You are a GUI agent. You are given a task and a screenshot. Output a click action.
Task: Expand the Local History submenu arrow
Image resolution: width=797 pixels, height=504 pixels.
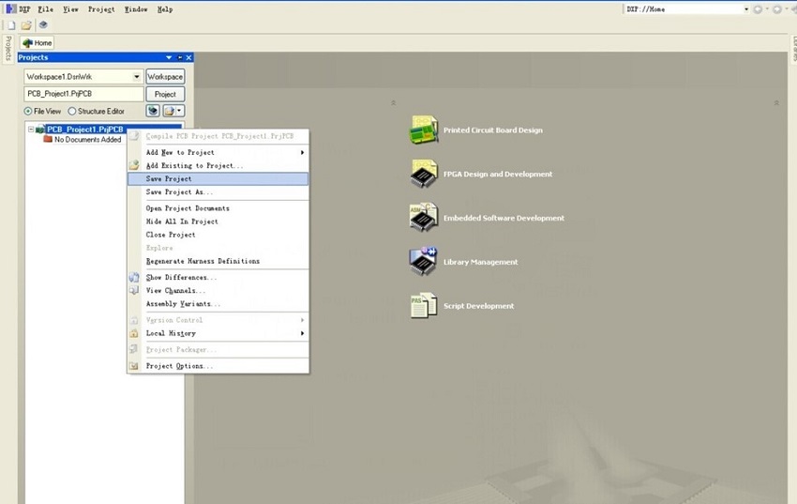pos(302,333)
